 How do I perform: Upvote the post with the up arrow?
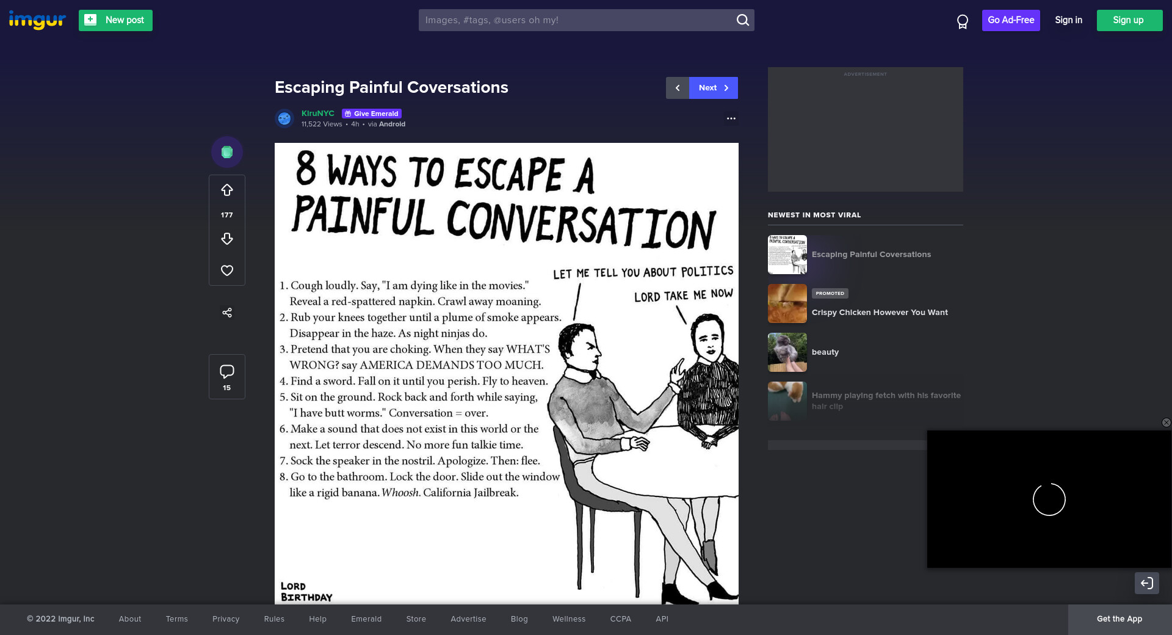227,191
